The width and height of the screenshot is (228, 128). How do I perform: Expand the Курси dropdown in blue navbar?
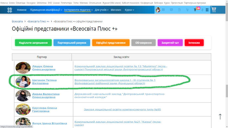point(129,10)
